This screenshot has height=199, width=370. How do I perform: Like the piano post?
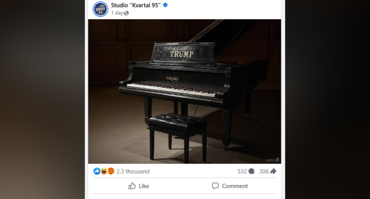point(139,186)
